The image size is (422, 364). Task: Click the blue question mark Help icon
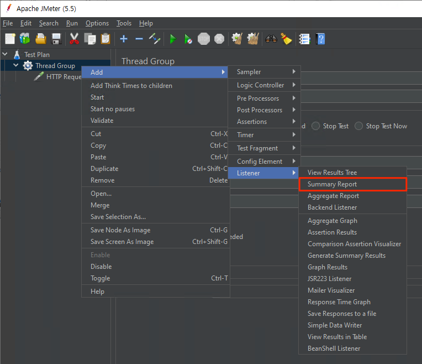[320, 39]
